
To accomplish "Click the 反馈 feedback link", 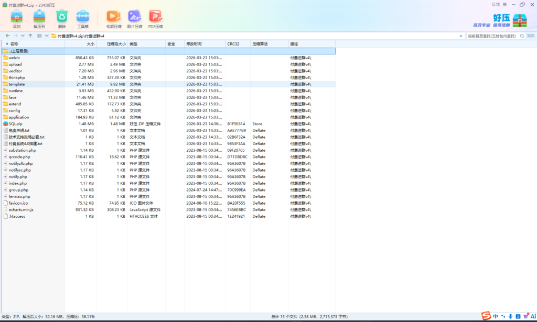I will click(x=496, y=4).
